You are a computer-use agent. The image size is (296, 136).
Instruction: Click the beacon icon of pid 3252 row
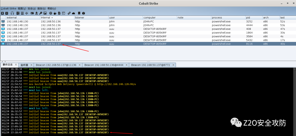[3, 21]
